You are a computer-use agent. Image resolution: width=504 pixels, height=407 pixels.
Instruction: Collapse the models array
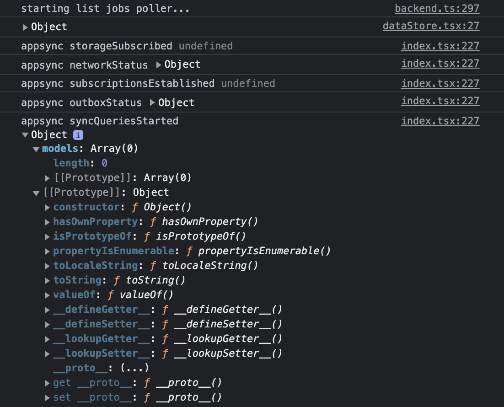(x=36, y=149)
